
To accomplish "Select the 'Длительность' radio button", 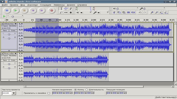I will pos(87,90).
